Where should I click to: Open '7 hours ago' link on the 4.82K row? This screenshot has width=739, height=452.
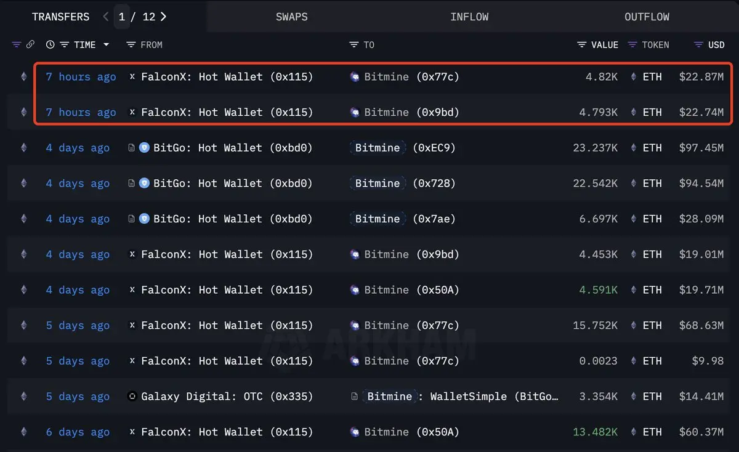pyautogui.click(x=81, y=77)
